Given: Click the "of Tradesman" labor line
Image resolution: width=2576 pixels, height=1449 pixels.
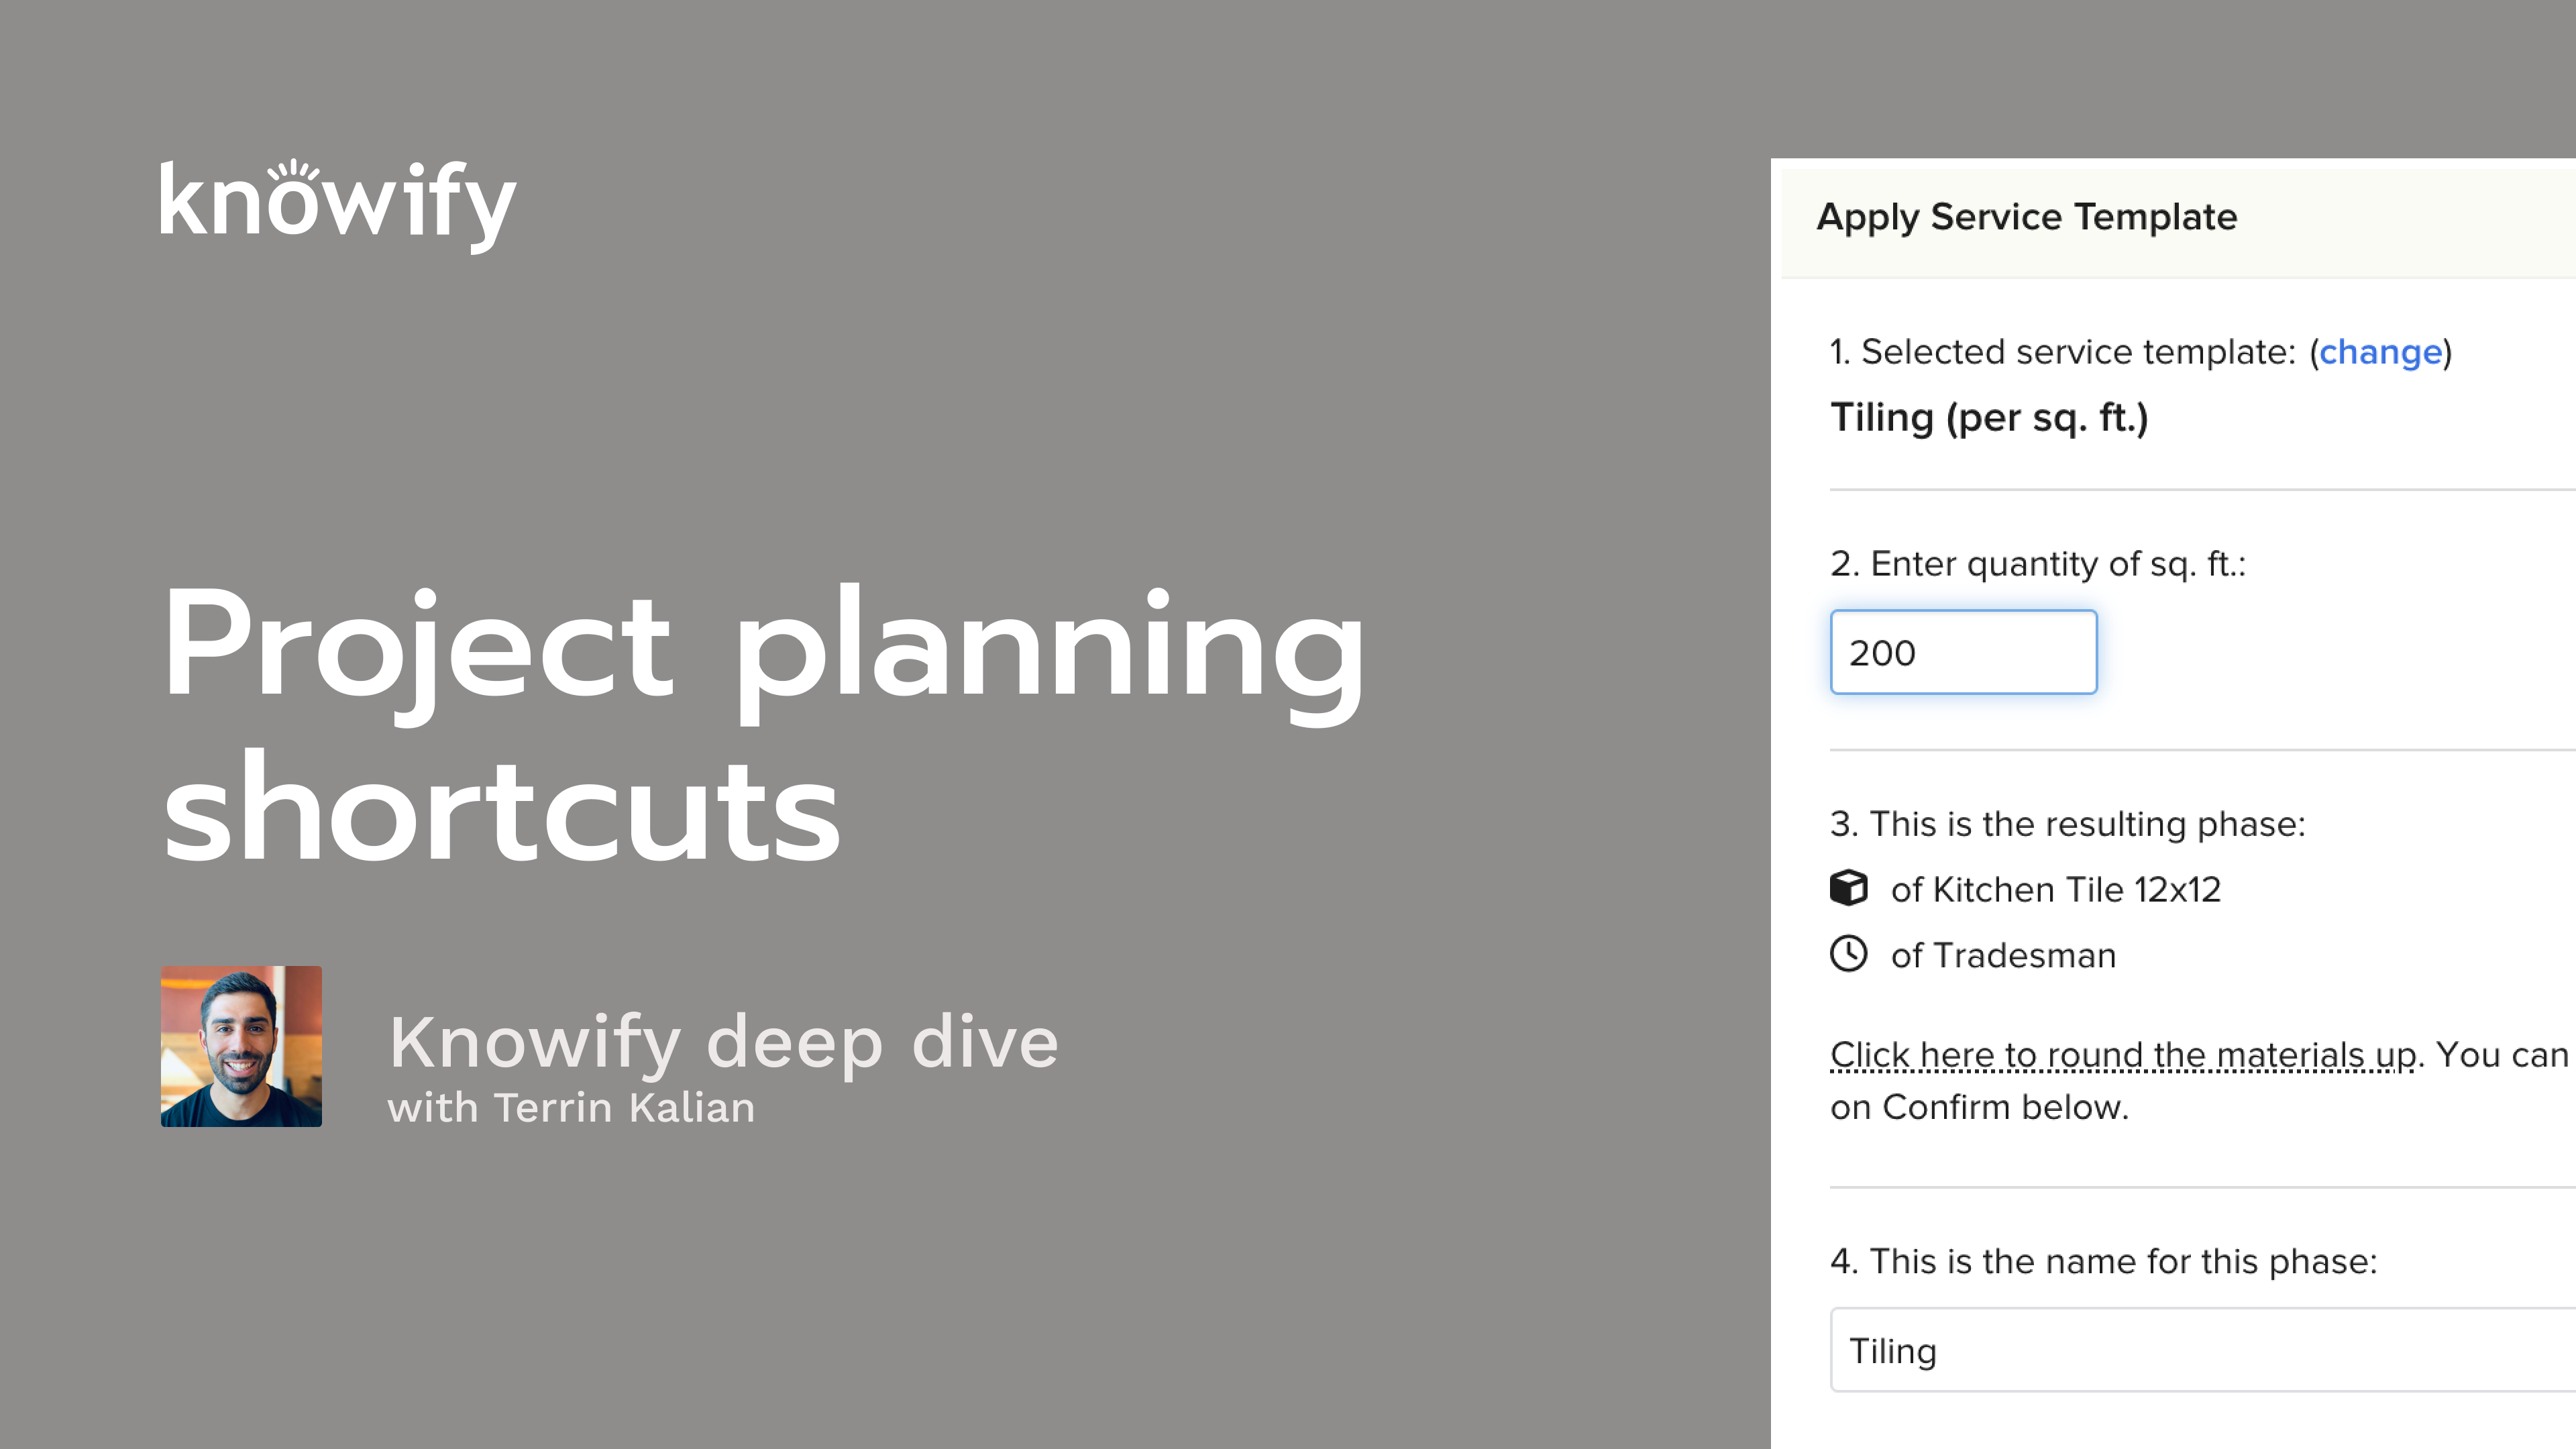Looking at the screenshot, I should point(2003,955).
